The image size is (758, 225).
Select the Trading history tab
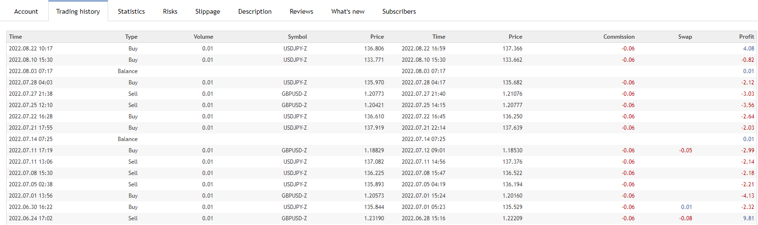(x=78, y=11)
